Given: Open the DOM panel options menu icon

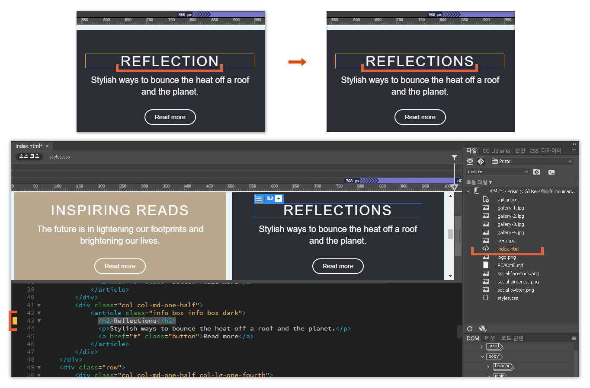Looking at the screenshot, I should [574, 338].
